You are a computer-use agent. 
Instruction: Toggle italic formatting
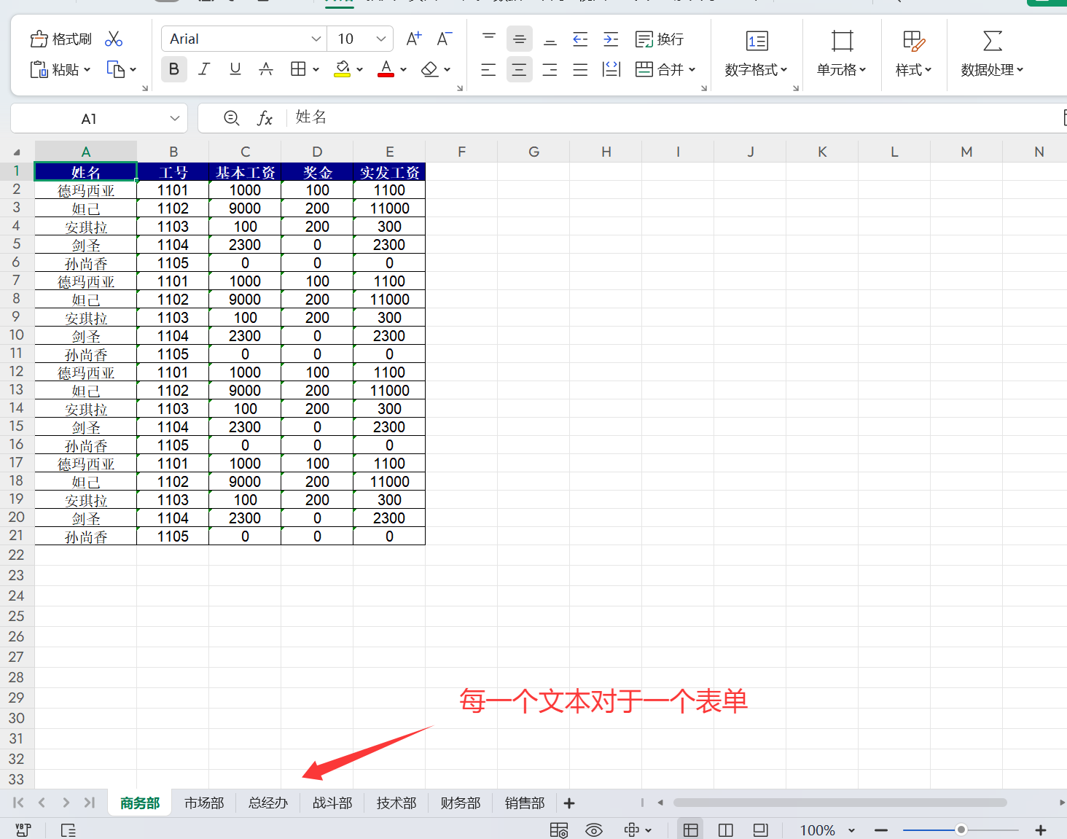pyautogui.click(x=204, y=69)
